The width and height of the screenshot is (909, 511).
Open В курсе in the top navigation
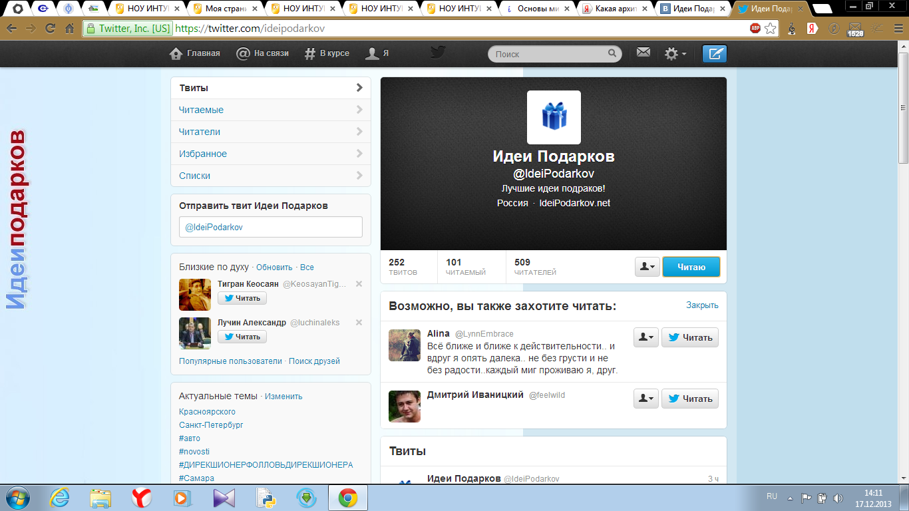327,53
